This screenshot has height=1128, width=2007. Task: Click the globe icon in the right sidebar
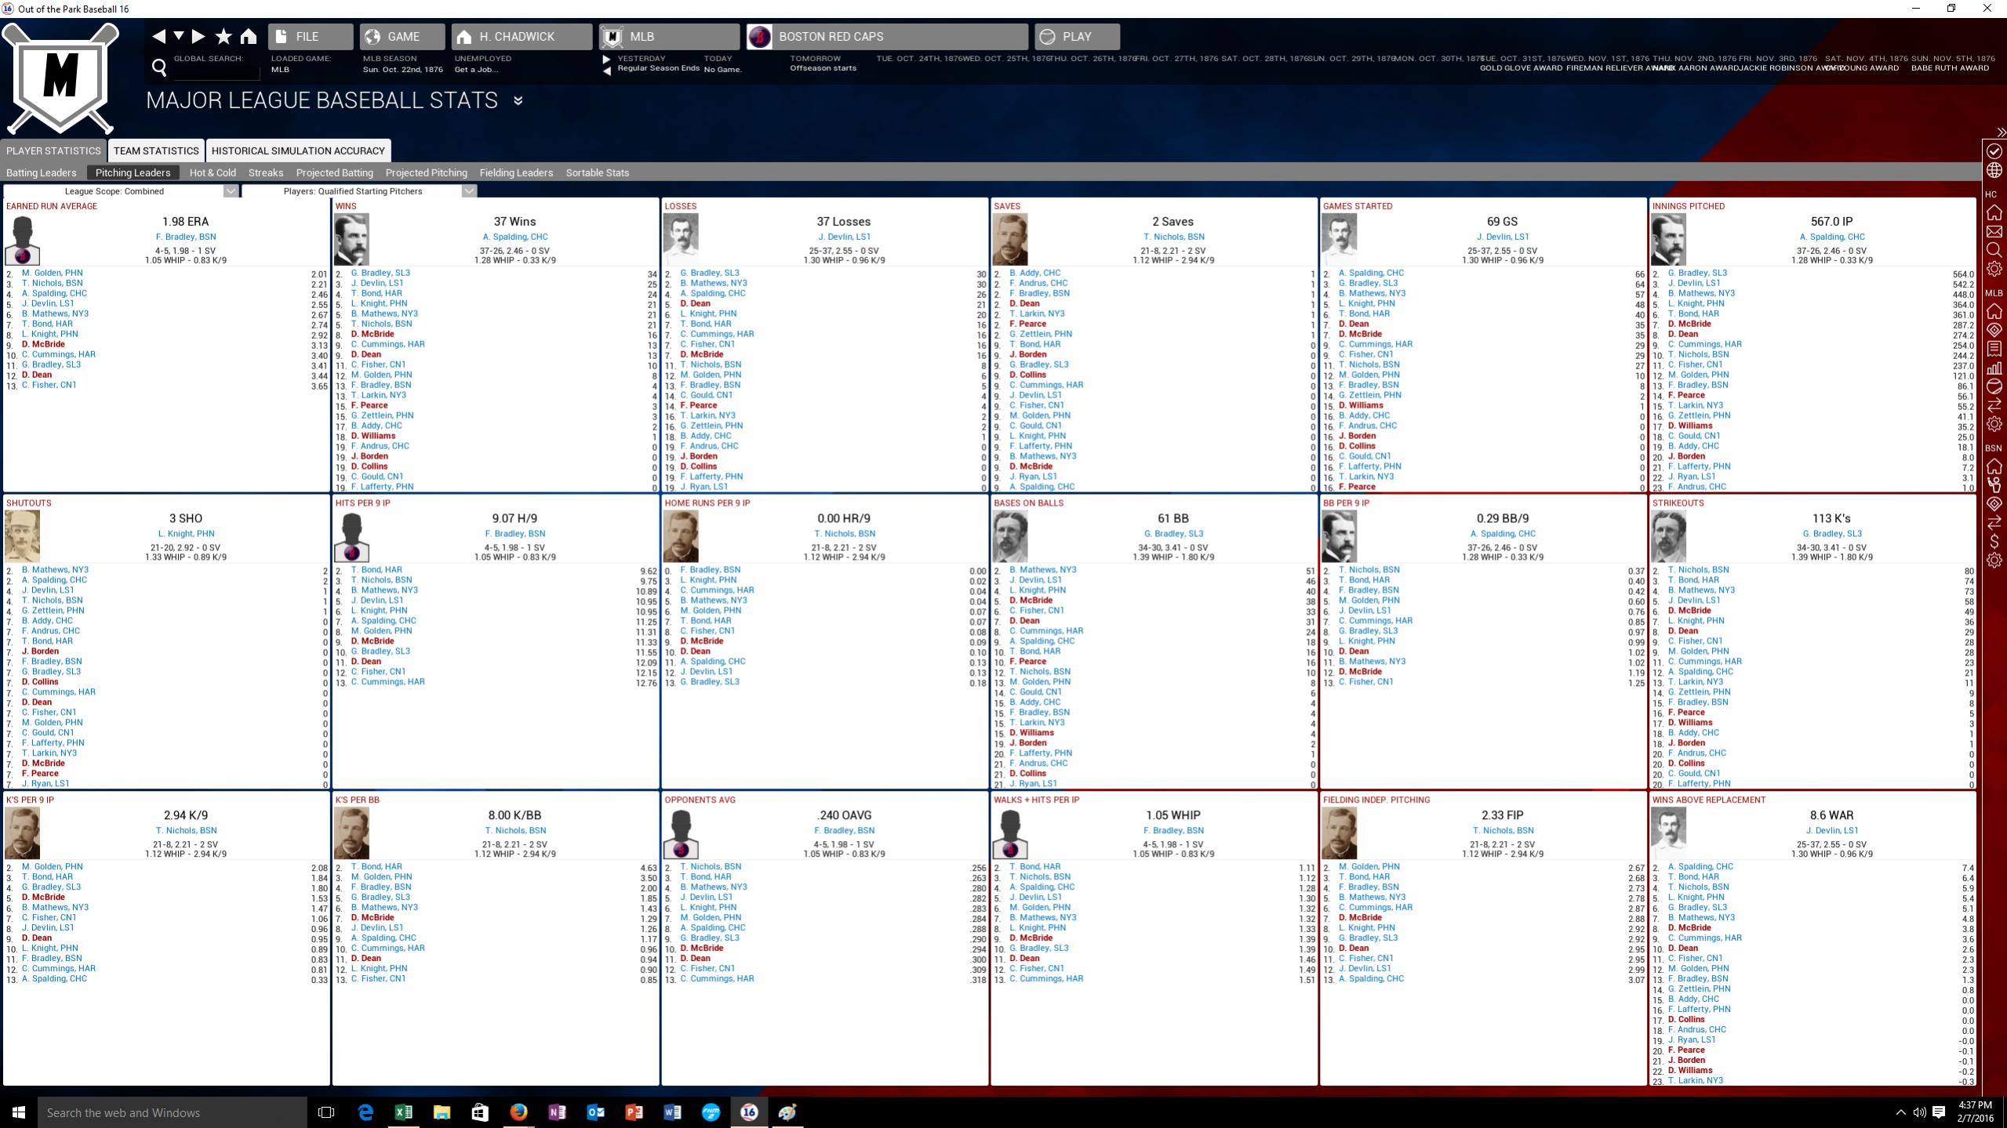1994,170
